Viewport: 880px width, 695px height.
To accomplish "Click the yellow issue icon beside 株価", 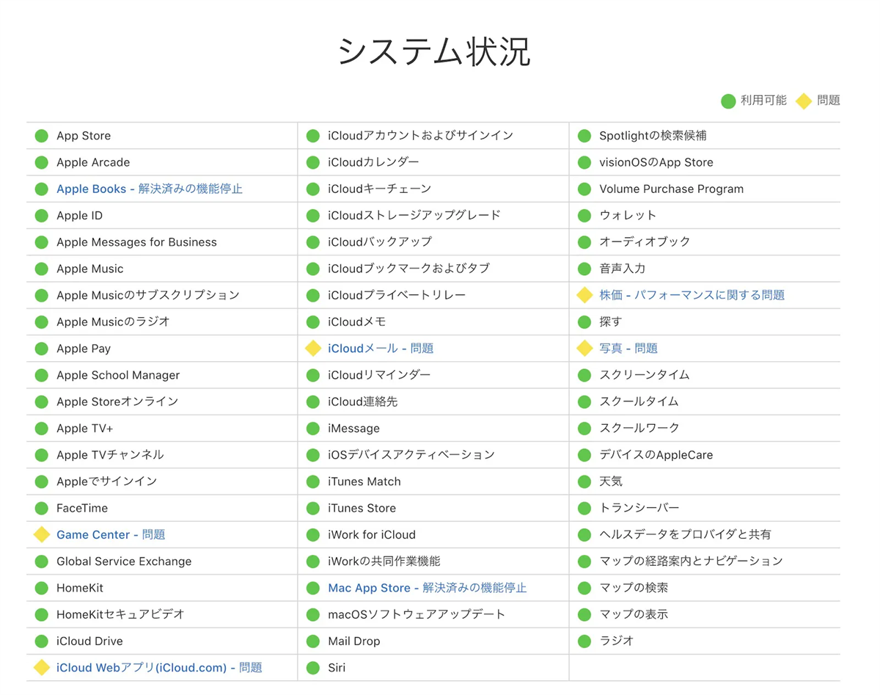I will pos(584,295).
